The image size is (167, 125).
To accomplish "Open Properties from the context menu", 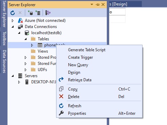I will pos(77,113).
